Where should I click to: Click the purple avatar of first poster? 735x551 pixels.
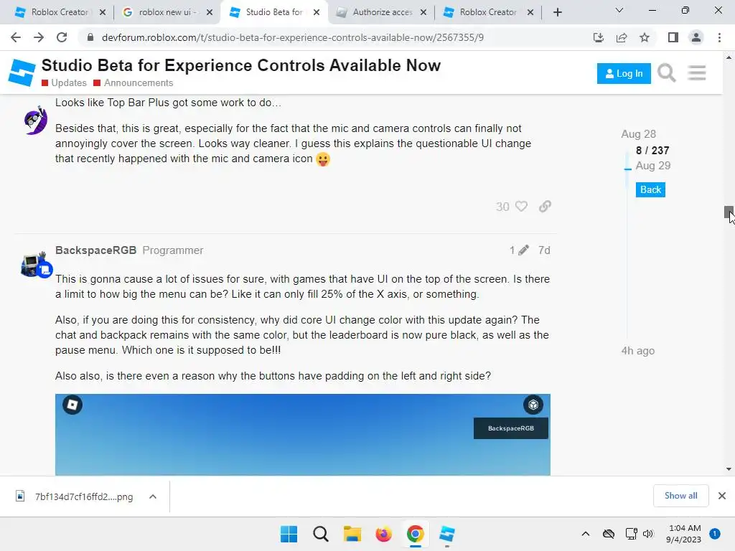pos(36,120)
